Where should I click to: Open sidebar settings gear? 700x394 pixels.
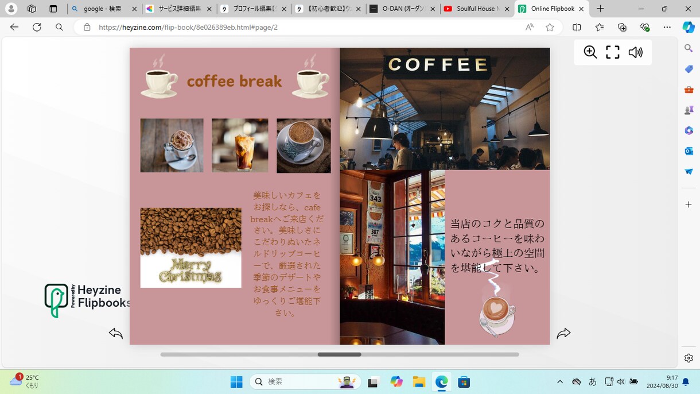689,358
